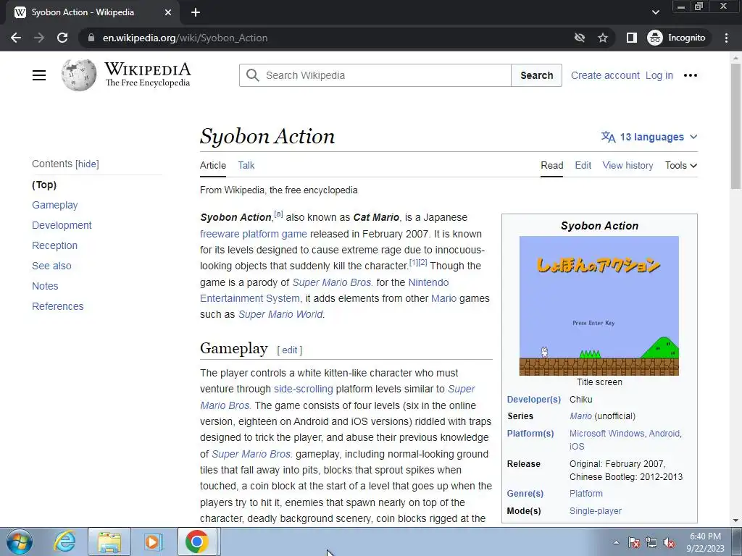This screenshot has width=742, height=556.
Task: Click Create account link
Action: click(605, 75)
